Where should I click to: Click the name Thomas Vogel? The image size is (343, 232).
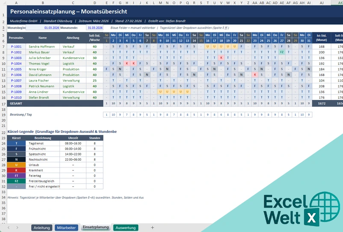[39, 64]
